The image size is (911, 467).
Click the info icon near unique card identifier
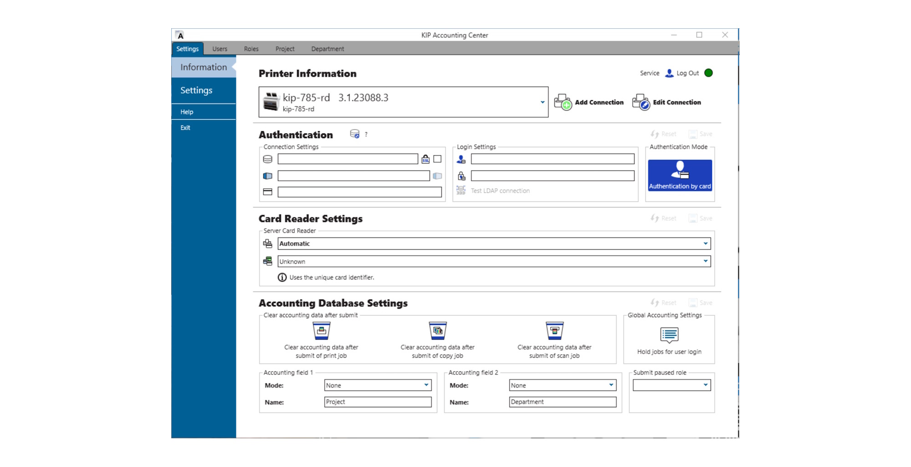(x=282, y=277)
